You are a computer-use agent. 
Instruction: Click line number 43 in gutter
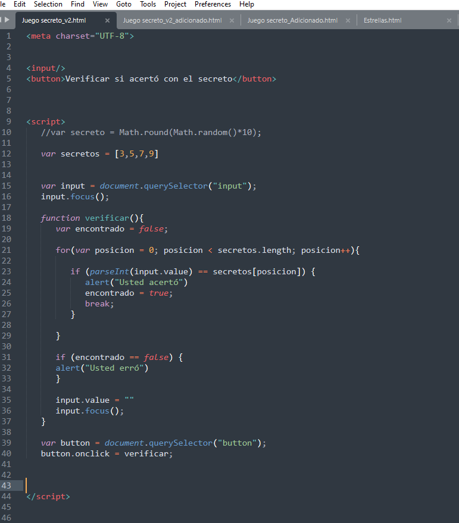[x=7, y=486]
